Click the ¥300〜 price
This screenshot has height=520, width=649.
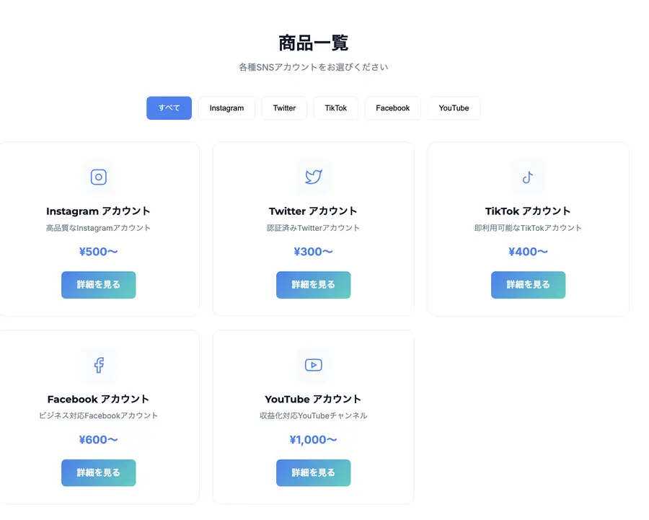click(x=314, y=252)
